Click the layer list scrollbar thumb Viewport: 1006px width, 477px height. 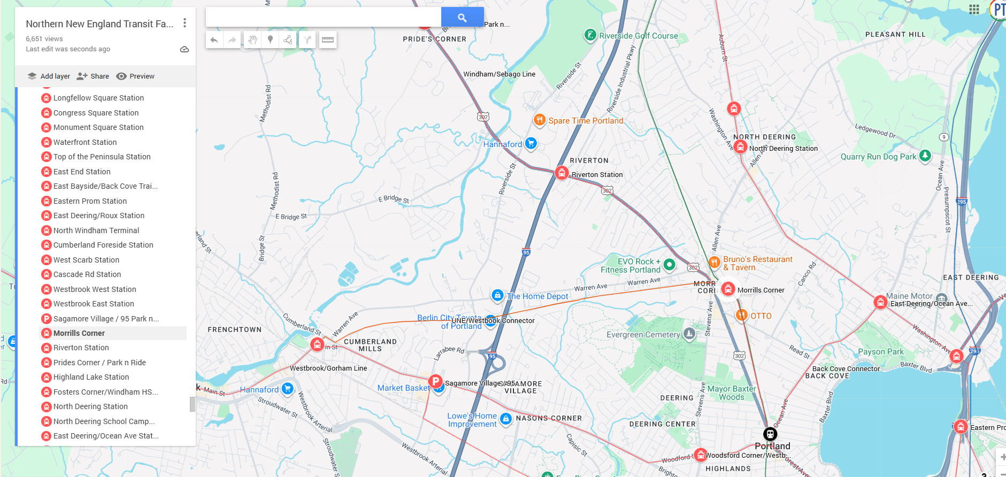(x=193, y=404)
